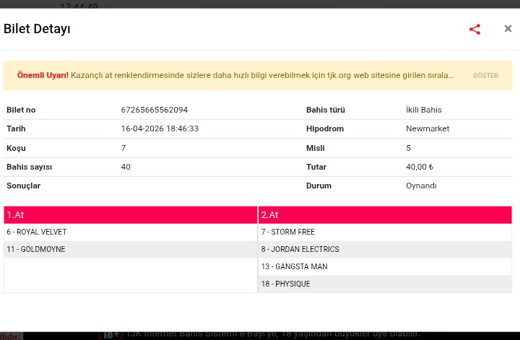Share the ticket via share icon

tap(474, 29)
